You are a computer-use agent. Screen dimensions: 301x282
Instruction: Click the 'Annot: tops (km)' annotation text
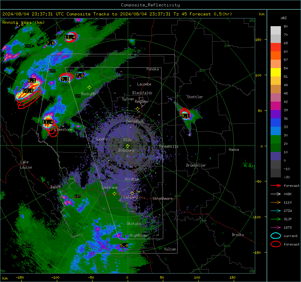point(23,22)
